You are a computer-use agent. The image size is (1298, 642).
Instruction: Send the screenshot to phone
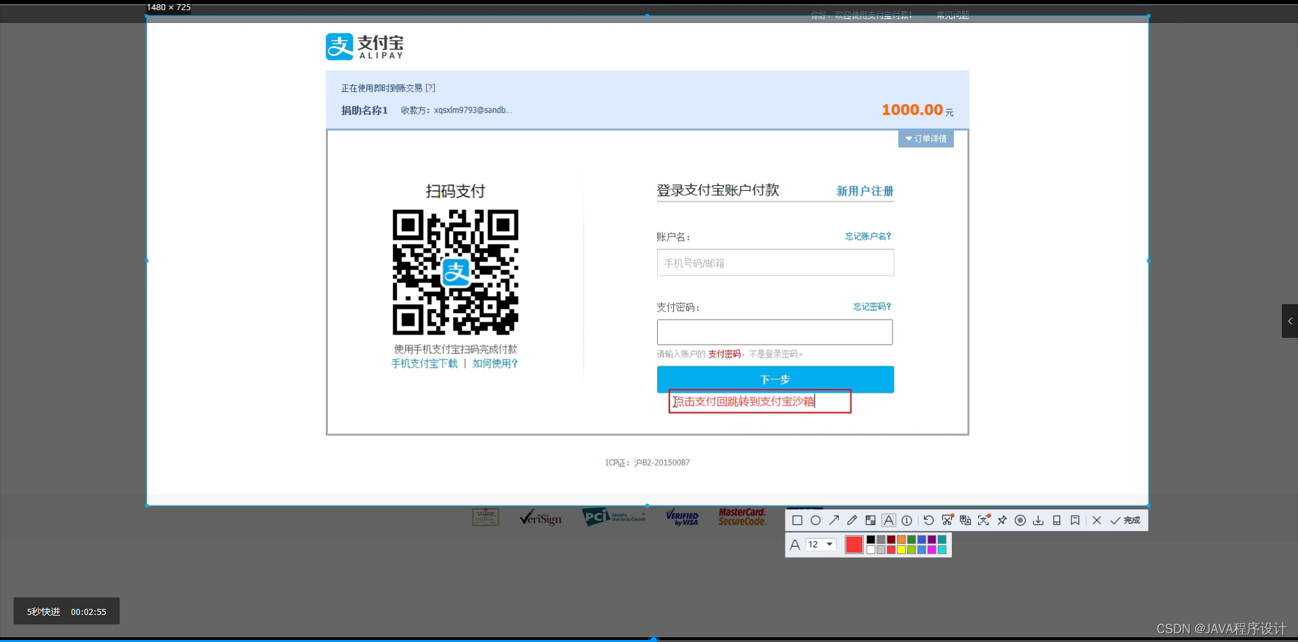pos(1057,520)
